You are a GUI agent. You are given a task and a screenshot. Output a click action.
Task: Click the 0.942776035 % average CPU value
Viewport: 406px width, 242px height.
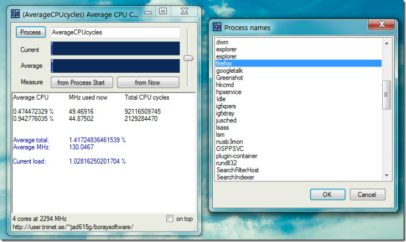pos(33,119)
